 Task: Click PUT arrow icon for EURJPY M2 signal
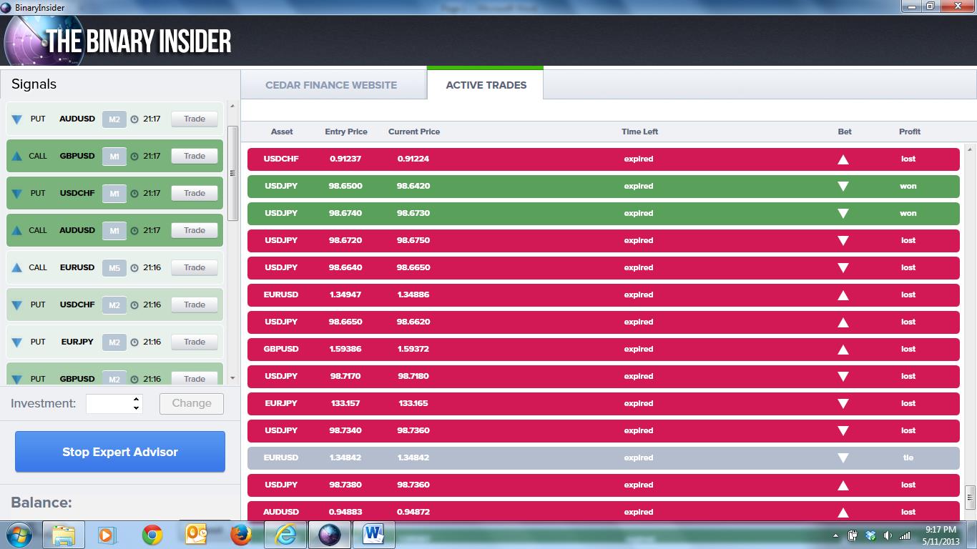17,342
